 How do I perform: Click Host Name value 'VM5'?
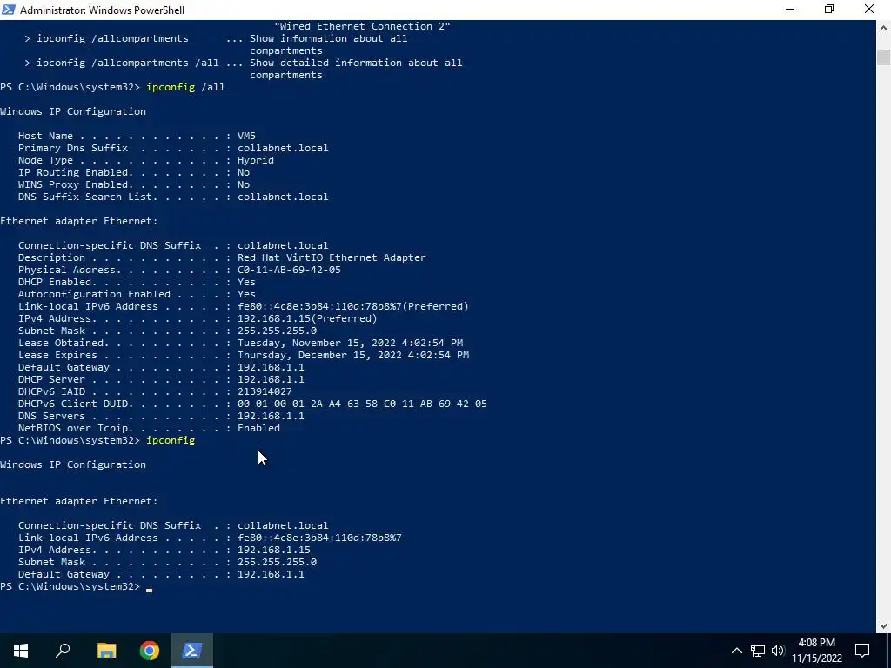[246, 136]
